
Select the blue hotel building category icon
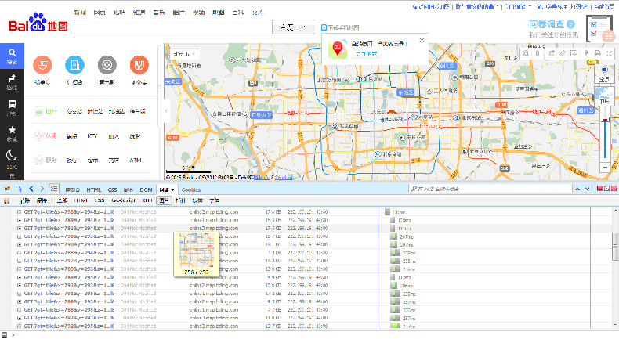click(x=74, y=65)
